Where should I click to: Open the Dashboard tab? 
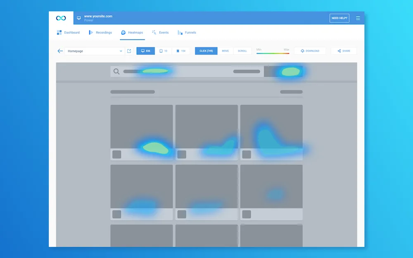tap(68, 32)
